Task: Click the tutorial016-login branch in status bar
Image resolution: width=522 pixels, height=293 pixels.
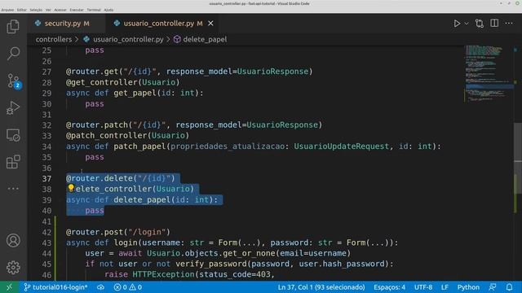Action: tap(56, 287)
